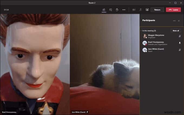
Task: Open the meeting chat icon
Action: click(x=111, y=10)
